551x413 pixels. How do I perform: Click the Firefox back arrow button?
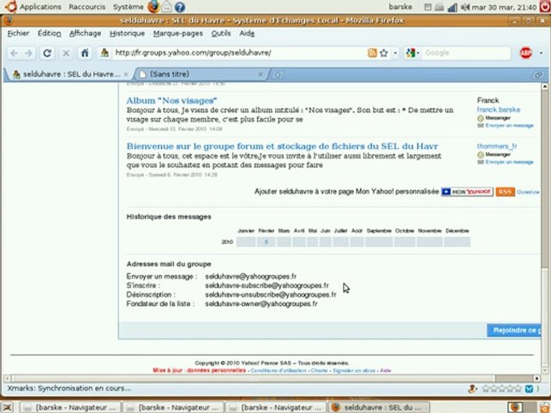click(14, 53)
